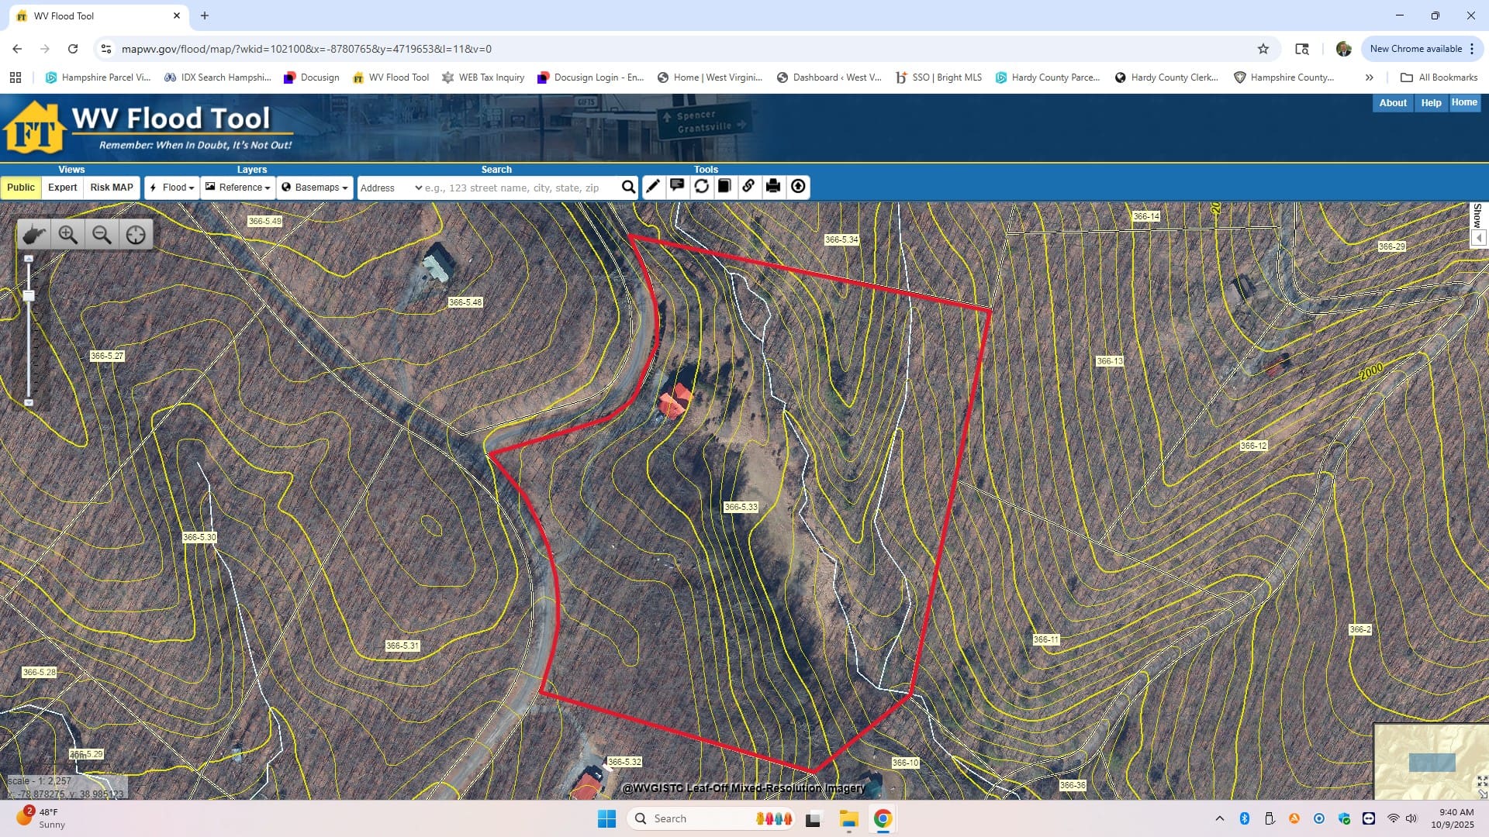Image resolution: width=1489 pixels, height=837 pixels.
Task: Click the Help button
Action: point(1431,103)
